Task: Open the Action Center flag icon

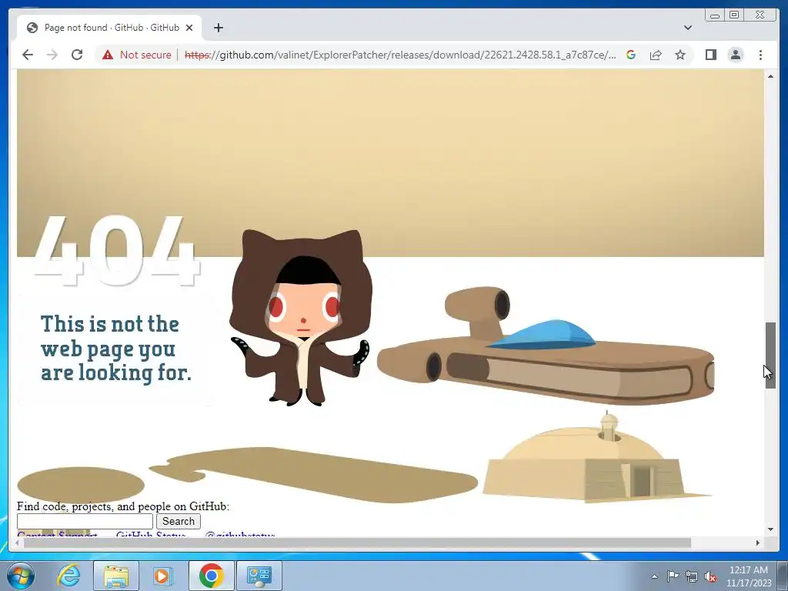Action: click(673, 576)
